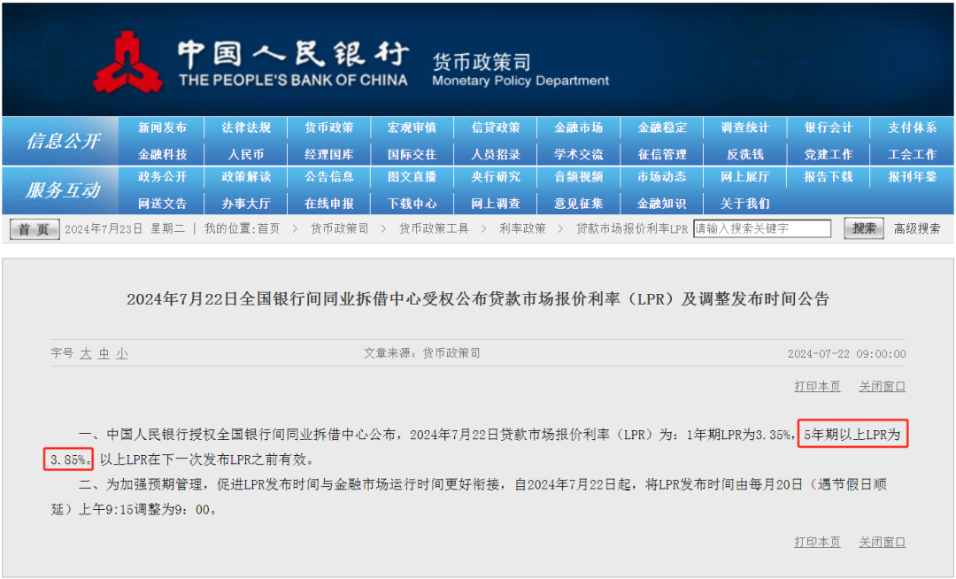Open 高级搜索 advanced search link
Screen dimensions: 956x579
(x=917, y=229)
